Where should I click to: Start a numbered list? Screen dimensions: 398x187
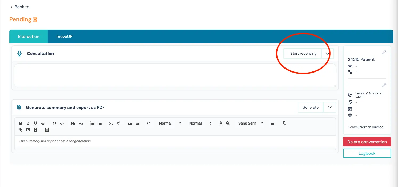pyautogui.click(x=92, y=123)
